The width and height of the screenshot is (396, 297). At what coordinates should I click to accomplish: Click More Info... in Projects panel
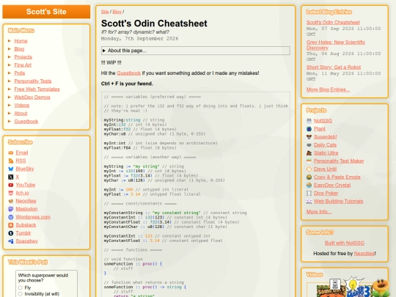pyautogui.click(x=319, y=212)
